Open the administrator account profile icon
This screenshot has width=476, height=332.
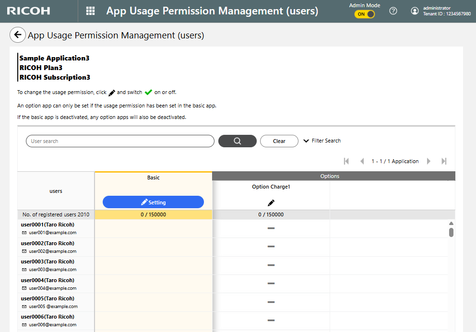pyautogui.click(x=415, y=11)
